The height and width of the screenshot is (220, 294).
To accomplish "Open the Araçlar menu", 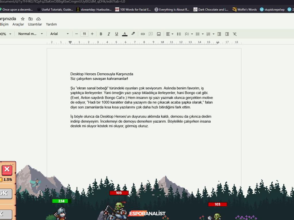I will pos(18,24).
